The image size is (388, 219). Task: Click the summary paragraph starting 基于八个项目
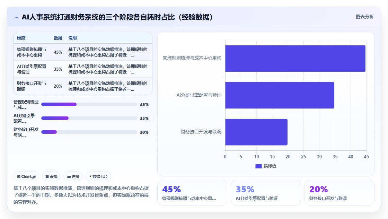[81, 195]
